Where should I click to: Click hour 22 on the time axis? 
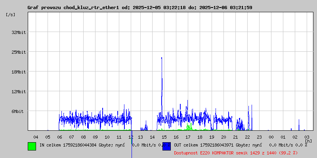click(x=247, y=137)
